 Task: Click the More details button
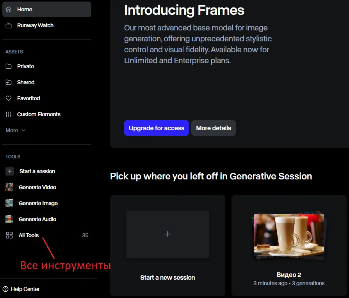click(213, 128)
